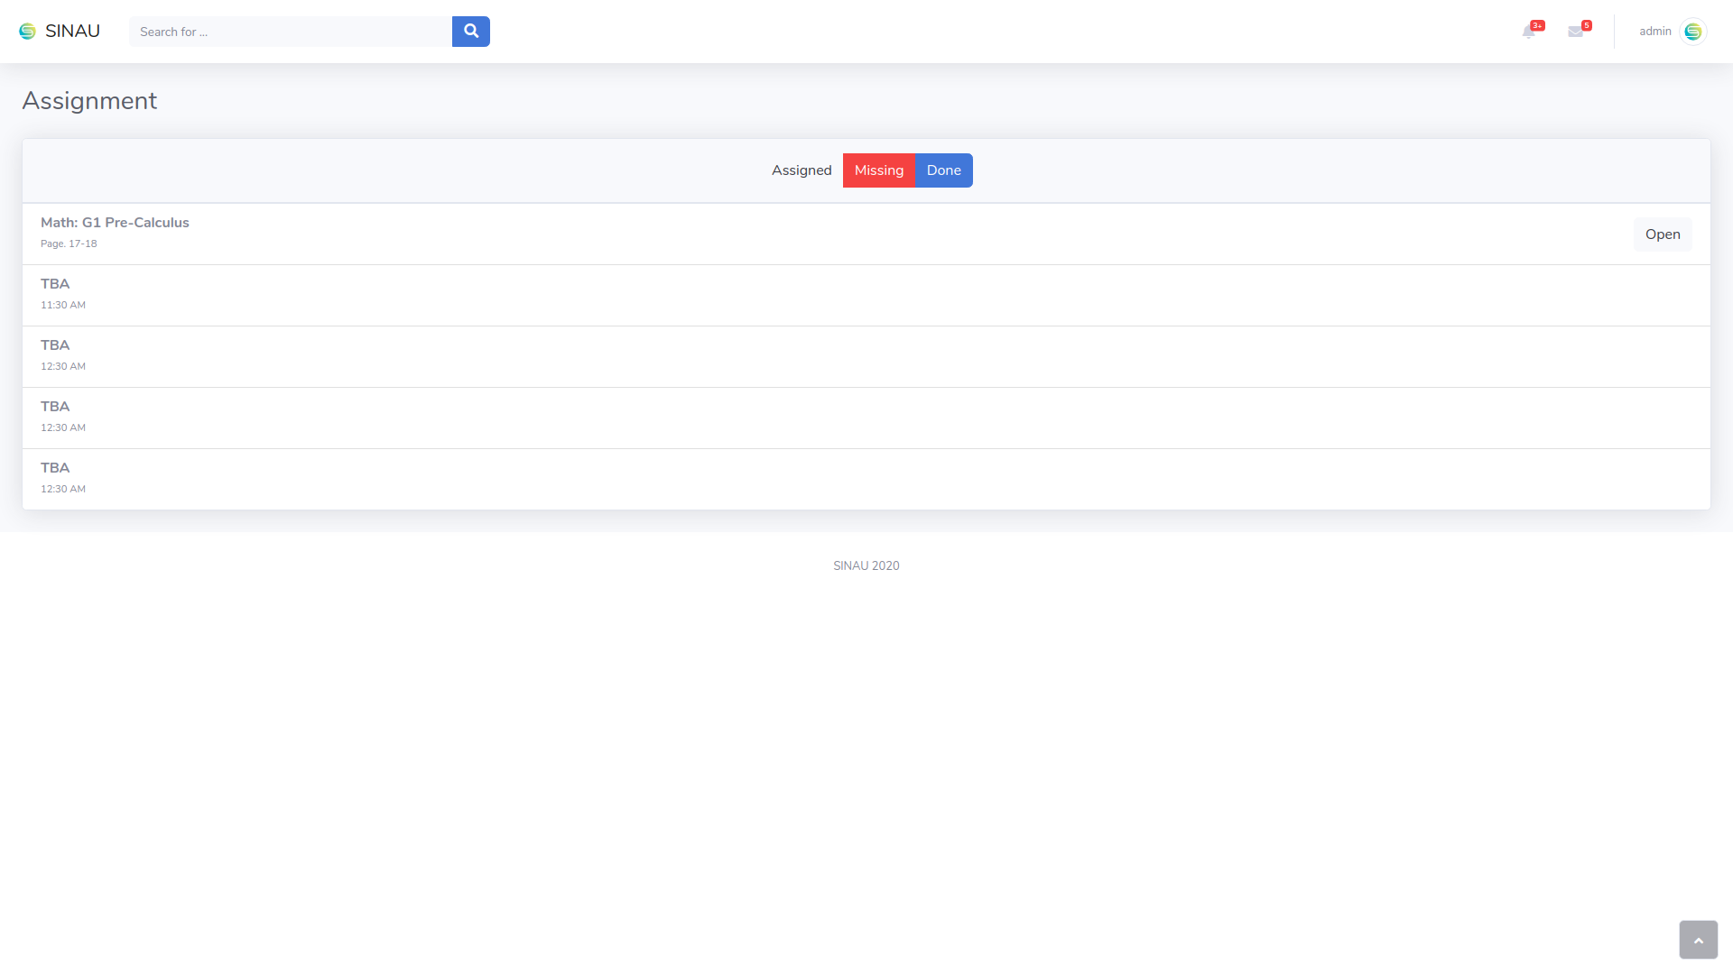Viewport: 1733px width, 974px height.
Task: Click the SINAU logo icon
Action: coord(27,32)
